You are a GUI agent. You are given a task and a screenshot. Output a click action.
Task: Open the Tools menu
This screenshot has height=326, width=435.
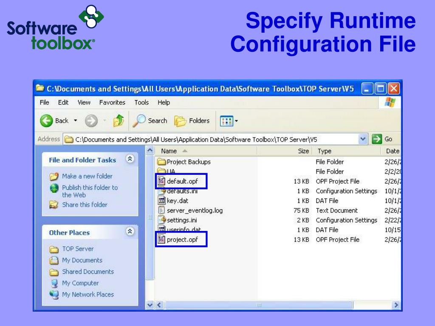(x=141, y=103)
